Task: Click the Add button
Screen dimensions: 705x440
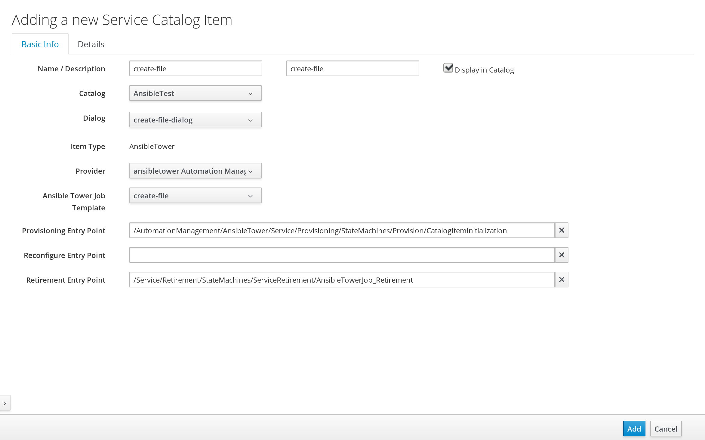Action: [x=634, y=429]
